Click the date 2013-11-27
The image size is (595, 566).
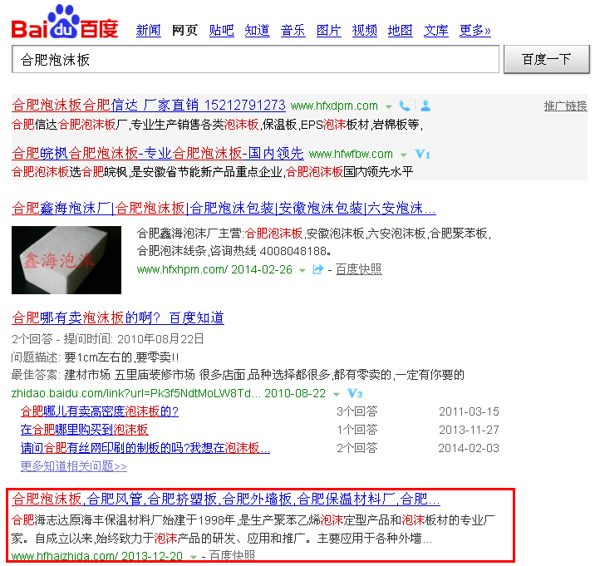(x=469, y=430)
